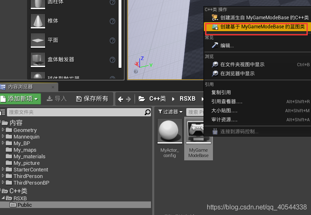Create blueprint class based on MyGameModeBase
The width and height of the screenshot is (311, 215).
coord(257,27)
